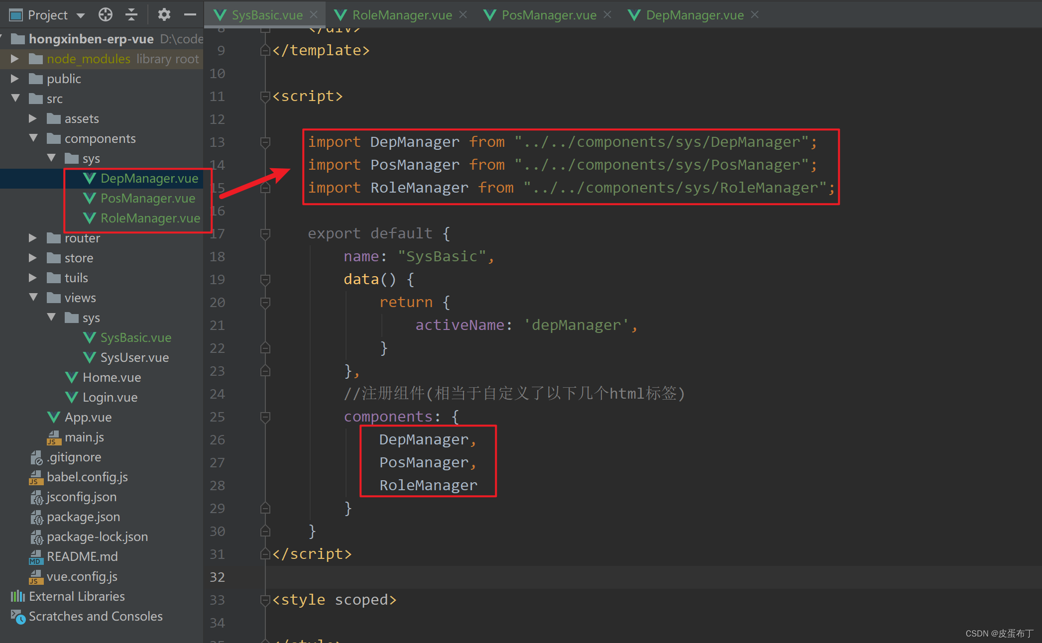Expand the router folder
1042x643 pixels.
[x=33, y=238]
